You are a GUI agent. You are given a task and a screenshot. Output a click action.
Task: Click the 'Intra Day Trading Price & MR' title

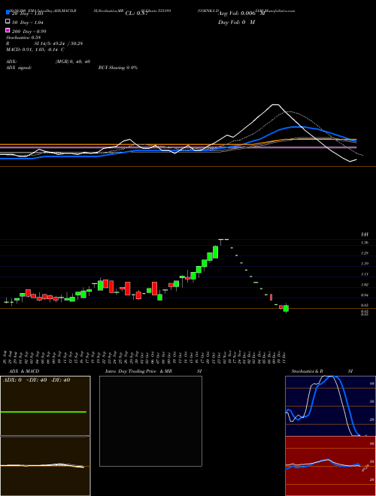click(138, 371)
